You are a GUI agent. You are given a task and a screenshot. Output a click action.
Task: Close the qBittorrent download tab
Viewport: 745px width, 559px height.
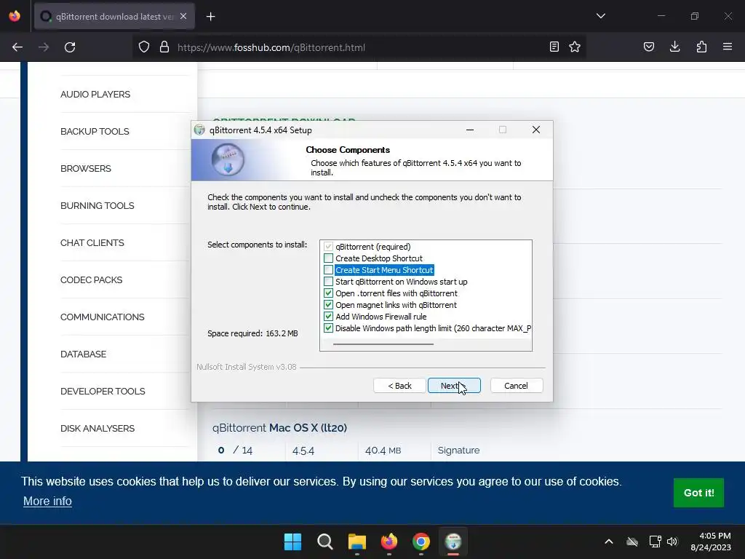tap(183, 16)
